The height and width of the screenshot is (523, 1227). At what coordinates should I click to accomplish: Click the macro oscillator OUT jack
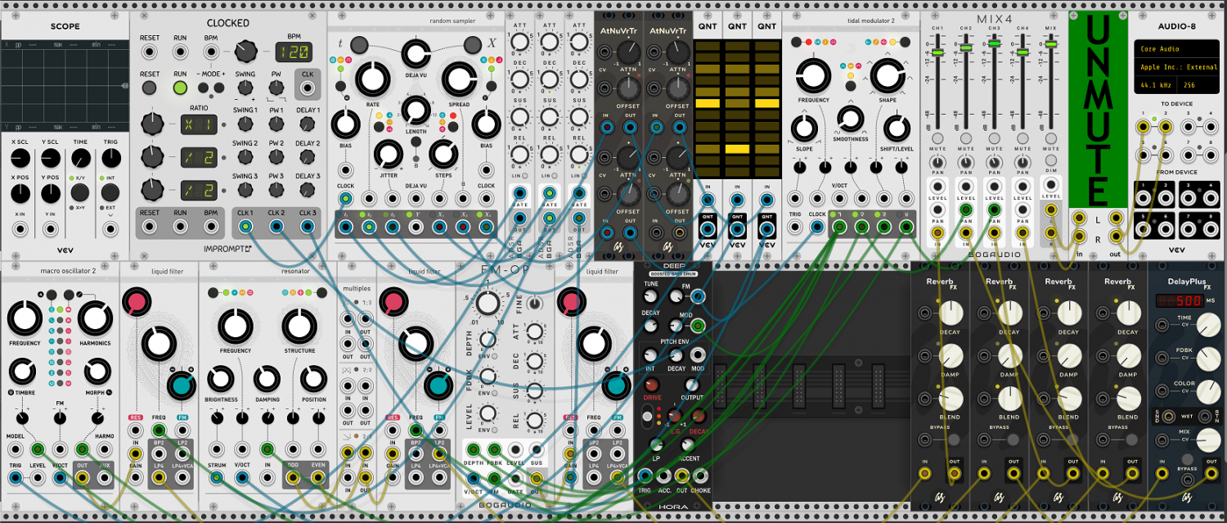[x=82, y=477]
